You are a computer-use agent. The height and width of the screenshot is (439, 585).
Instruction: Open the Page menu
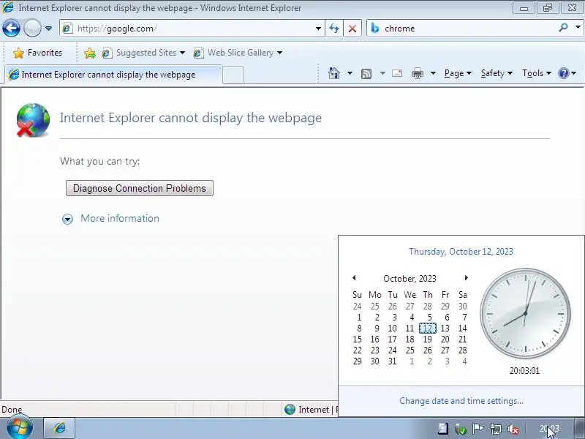458,73
